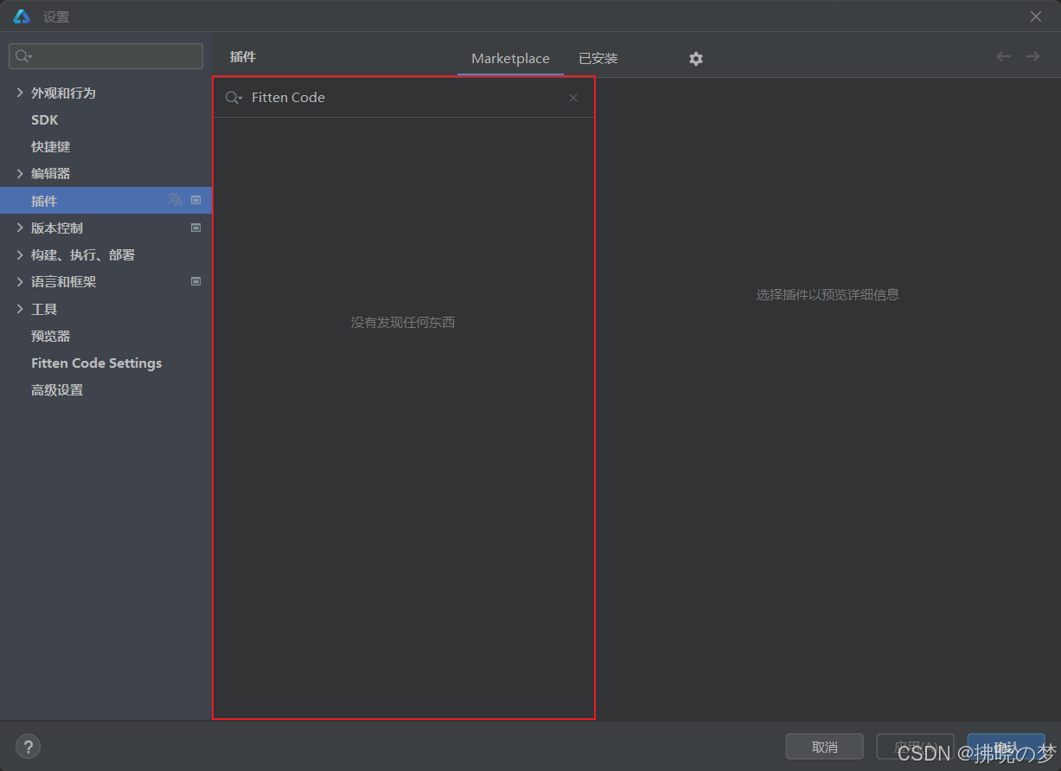Viewport: 1061px width, 771px height.
Task: Click into the Fitten Code plugin search field
Action: pos(404,98)
